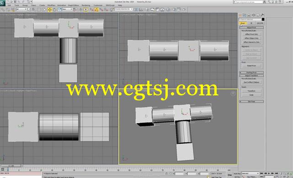Open the Group menu

pyautogui.click(x=25, y=5)
